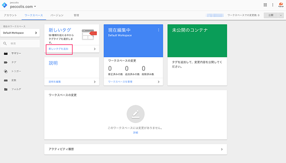The height and width of the screenshot is (163, 286).
Task: Click the search magnifier icon
Action: coord(5,43)
